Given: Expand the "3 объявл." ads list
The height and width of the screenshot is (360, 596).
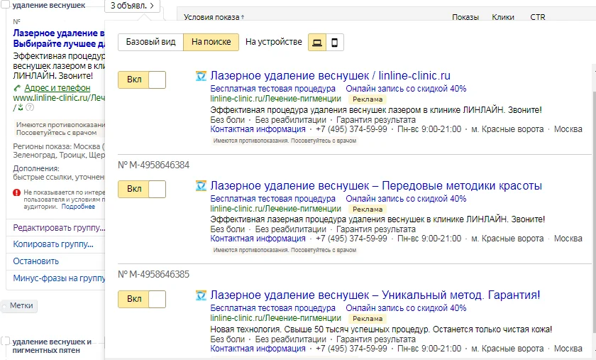Looking at the screenshot, I should 132,6.
